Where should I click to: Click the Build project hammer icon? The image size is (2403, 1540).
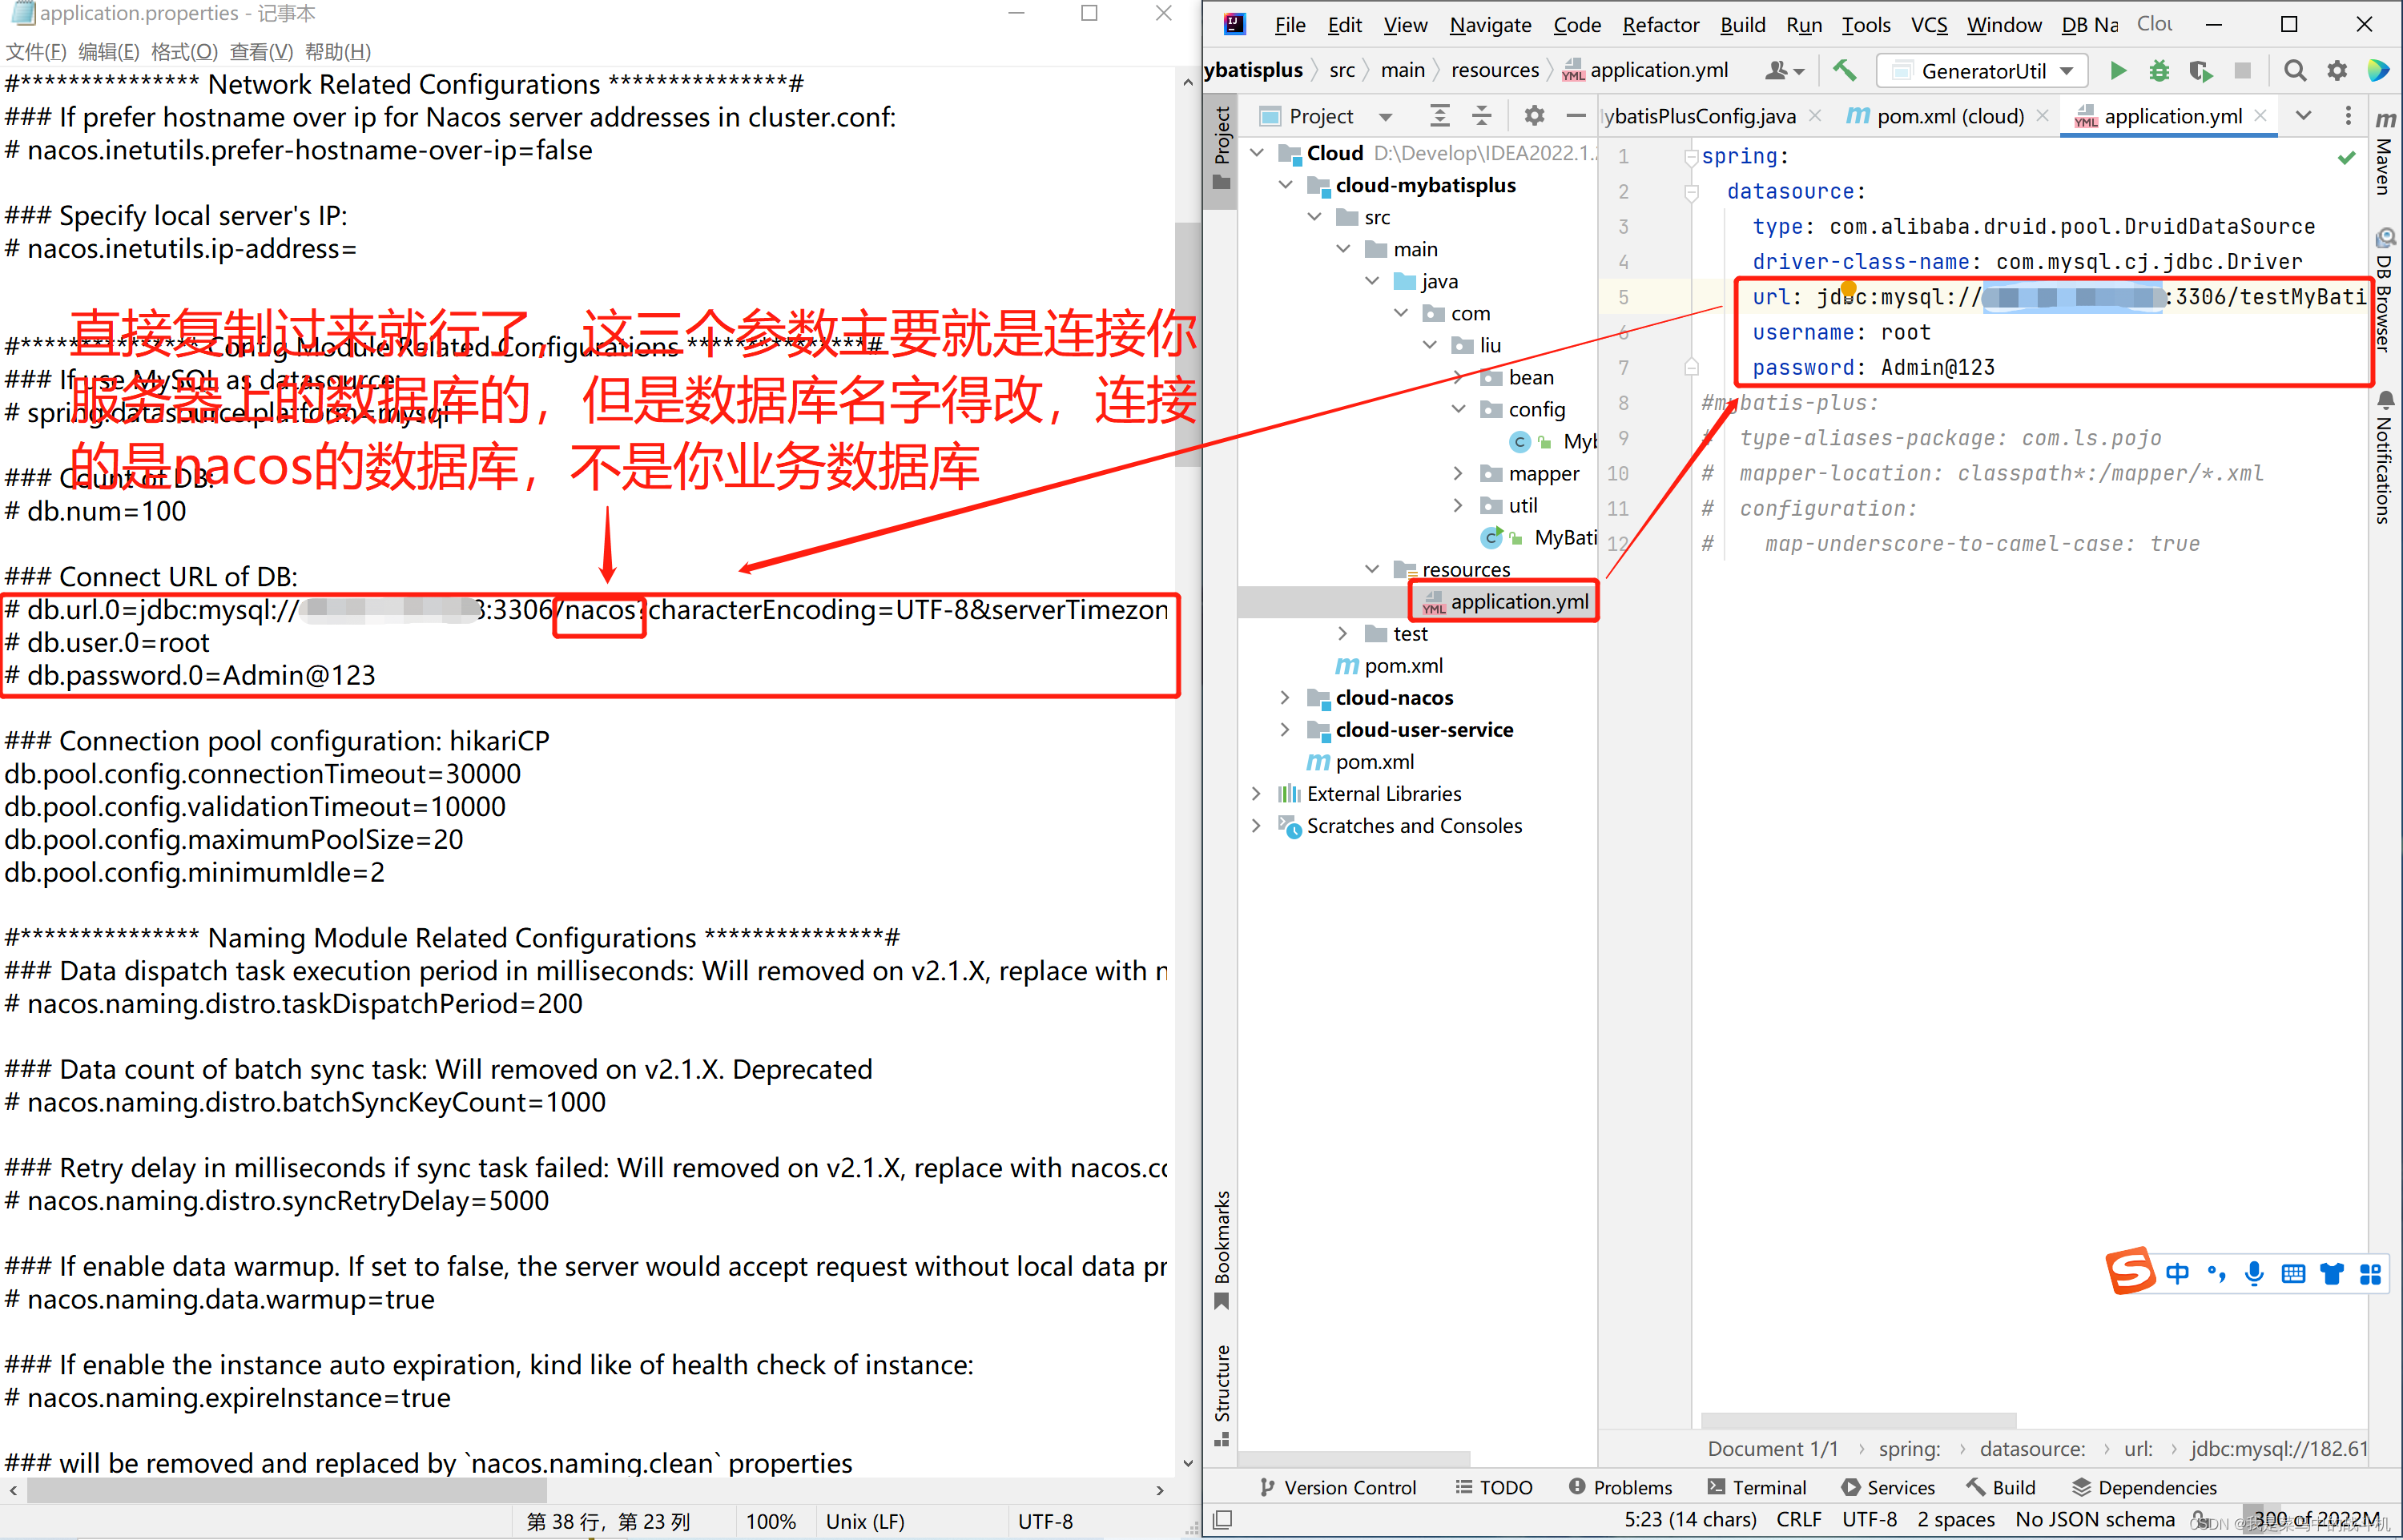click(x=1844, y=71)
